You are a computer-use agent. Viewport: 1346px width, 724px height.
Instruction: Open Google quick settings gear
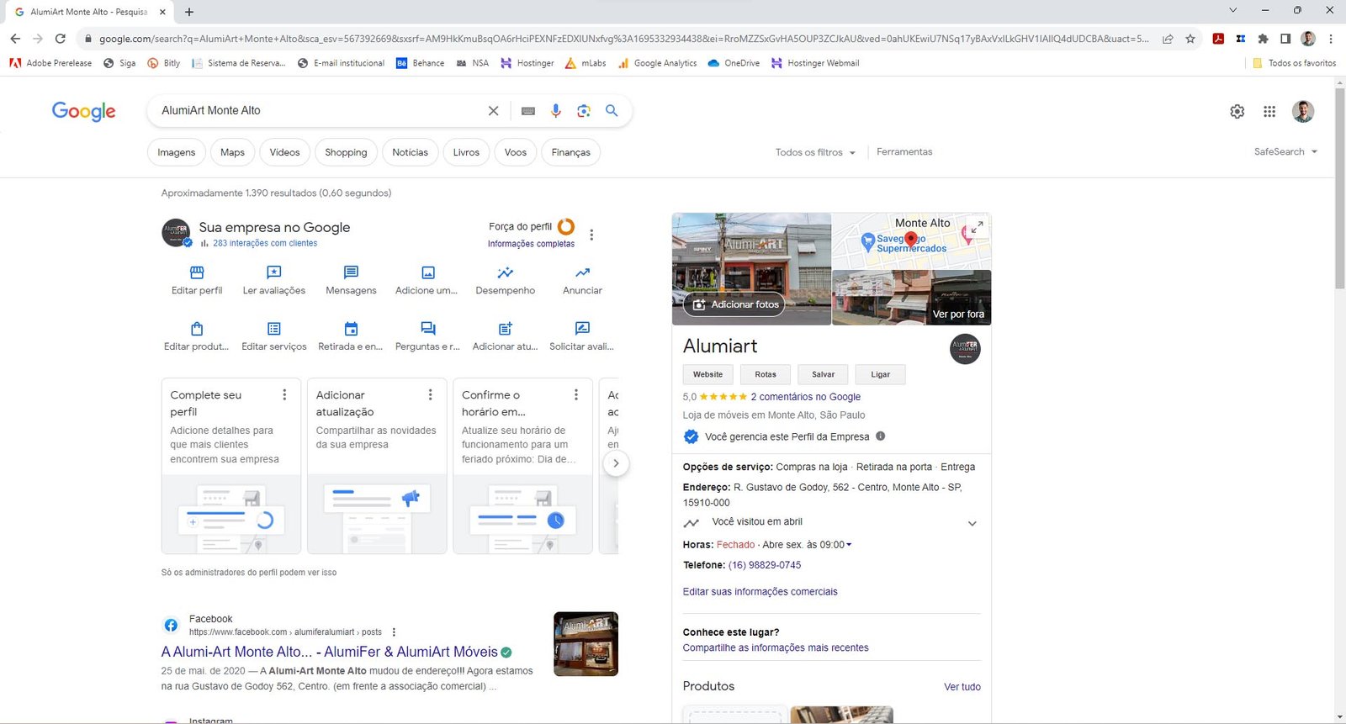tap(1237, 111)
